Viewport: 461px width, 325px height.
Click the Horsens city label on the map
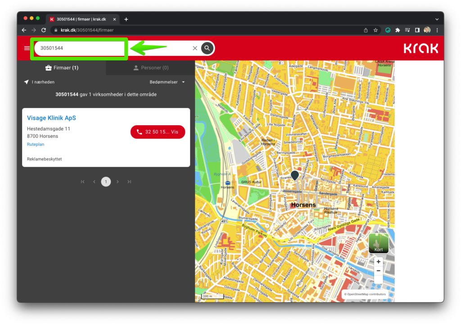click(x=303, y=205)
